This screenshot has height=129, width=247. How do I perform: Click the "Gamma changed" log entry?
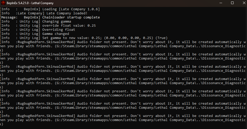(55, 34)
